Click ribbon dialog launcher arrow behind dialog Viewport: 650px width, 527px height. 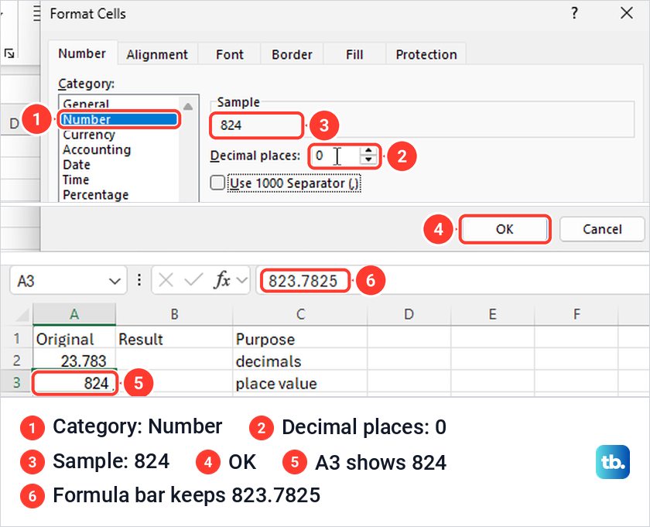point(9,53)
